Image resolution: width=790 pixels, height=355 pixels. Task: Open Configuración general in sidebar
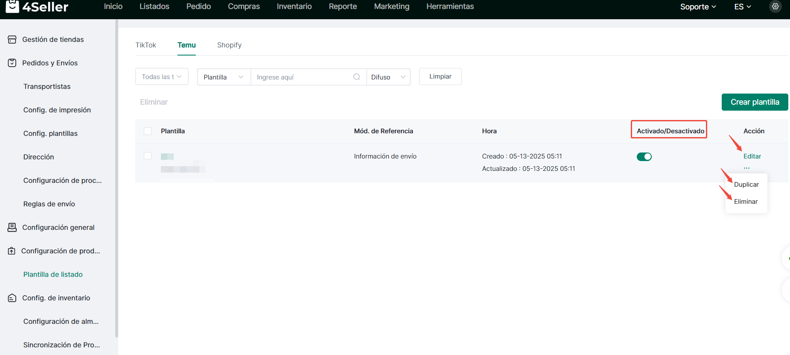tap(58, 227)
